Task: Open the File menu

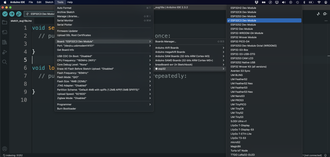Action: coord(31,2)
